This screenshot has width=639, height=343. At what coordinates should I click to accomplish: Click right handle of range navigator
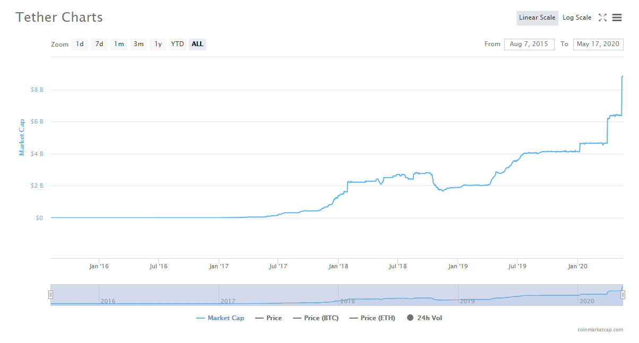tap(623, 295)
